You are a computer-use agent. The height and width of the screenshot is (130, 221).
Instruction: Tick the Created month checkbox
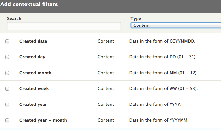tap(7, 73)
